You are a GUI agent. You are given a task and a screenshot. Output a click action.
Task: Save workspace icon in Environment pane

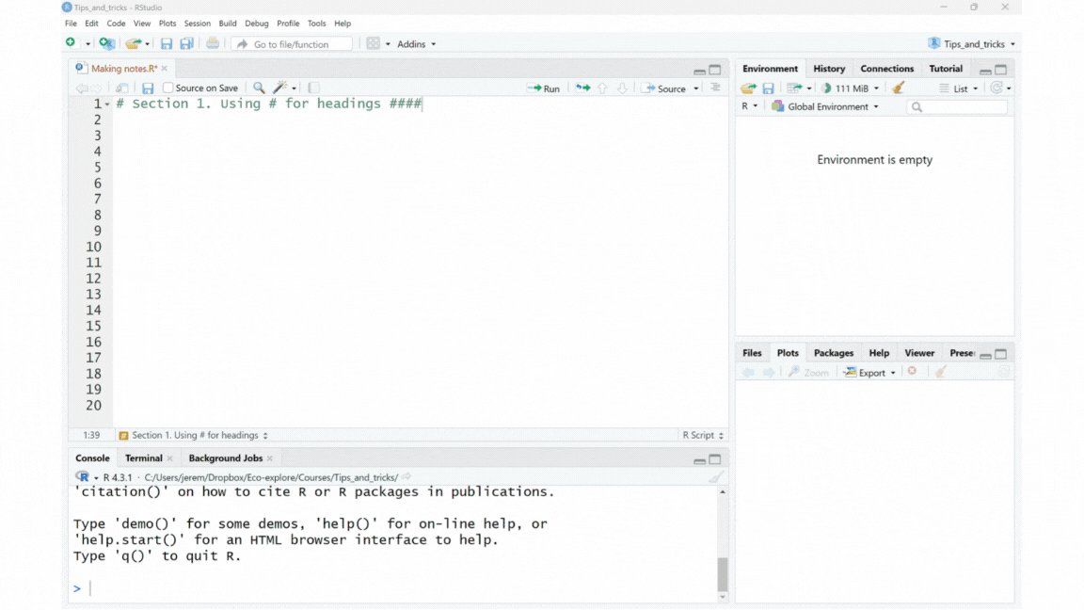768,88
